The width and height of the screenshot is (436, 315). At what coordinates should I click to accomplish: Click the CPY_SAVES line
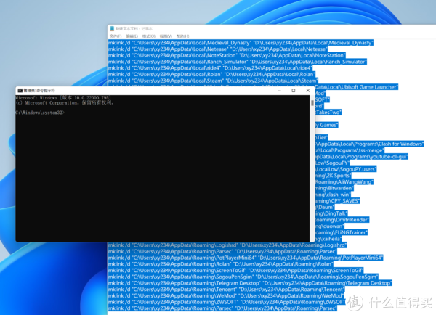tap(337, 201)
